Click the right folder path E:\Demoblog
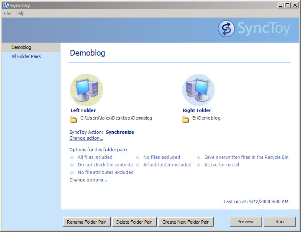301x232 pixels. (x=207, y=118)
